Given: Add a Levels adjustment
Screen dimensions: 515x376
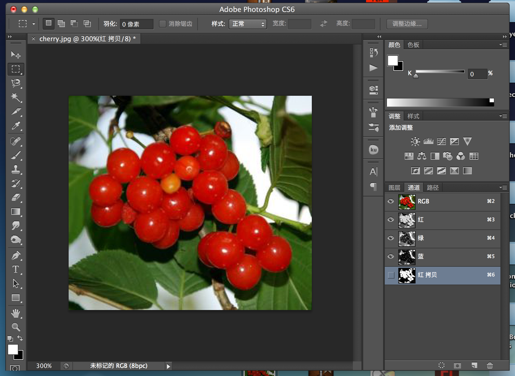Looking at the screenshot, I should [428, 141].
